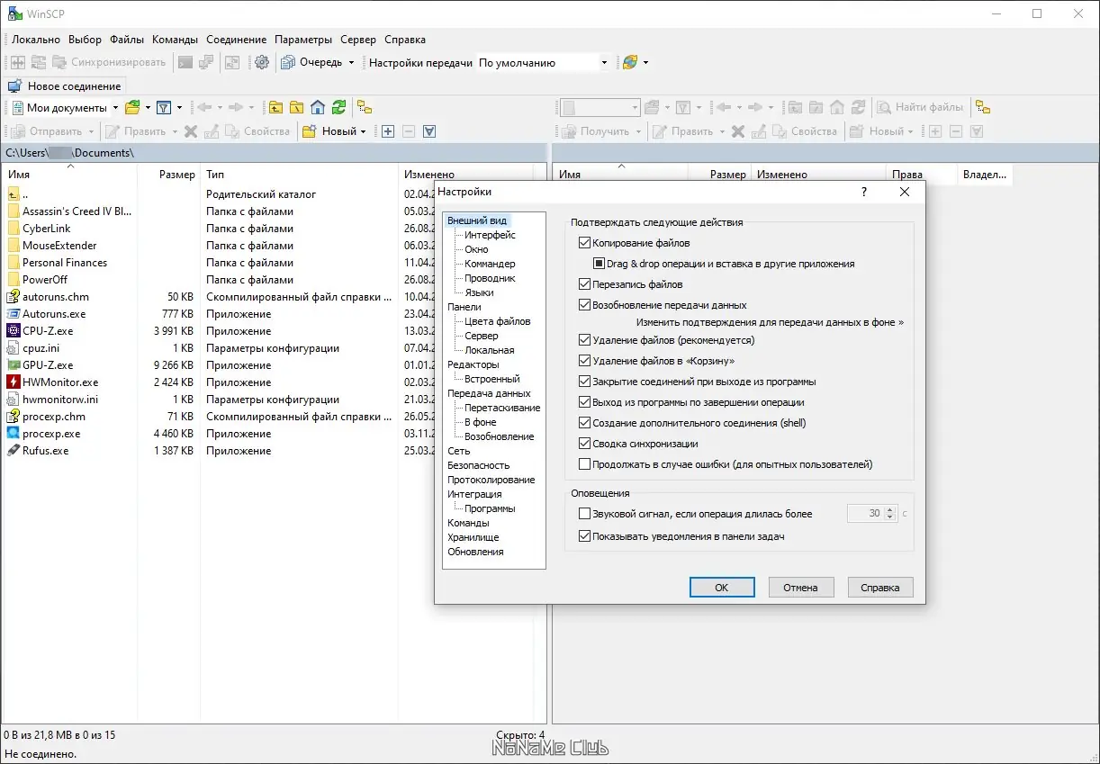
Task: Toggle the local directory tree icon
Action: 365,108
